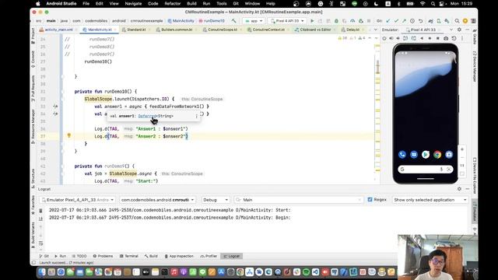Open the app run configuration dropdown
Screen dimensions: 498x280
(254, 21)
